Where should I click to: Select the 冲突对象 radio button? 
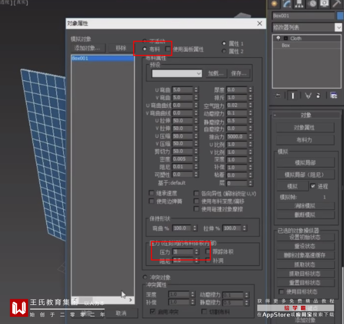pos(145,277)
